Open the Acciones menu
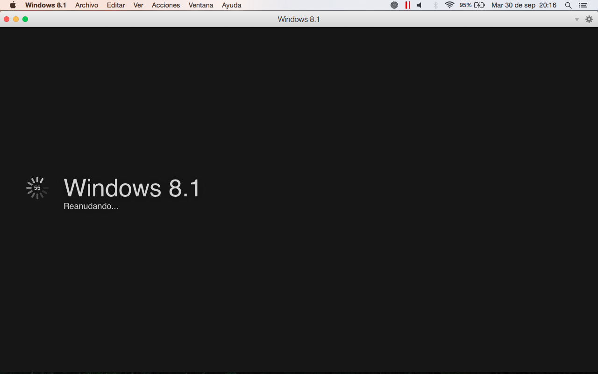 [x=166, y=5]
